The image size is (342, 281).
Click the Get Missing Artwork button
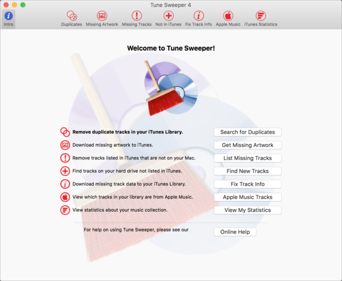click(248, 145)
